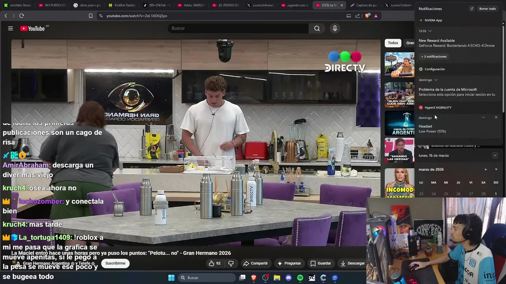The image size is (506, 284).
Task: Dislike the video with thumbs down
Action: click(x=231, y=263)
